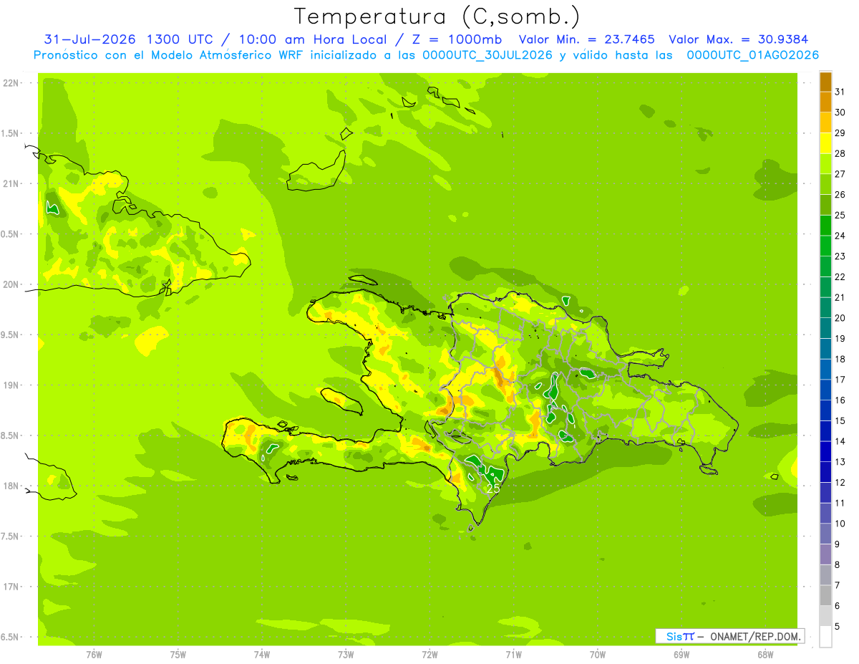Select the '0000UTC_01AGO2026' valid-until time

click(x=752, y=55)
